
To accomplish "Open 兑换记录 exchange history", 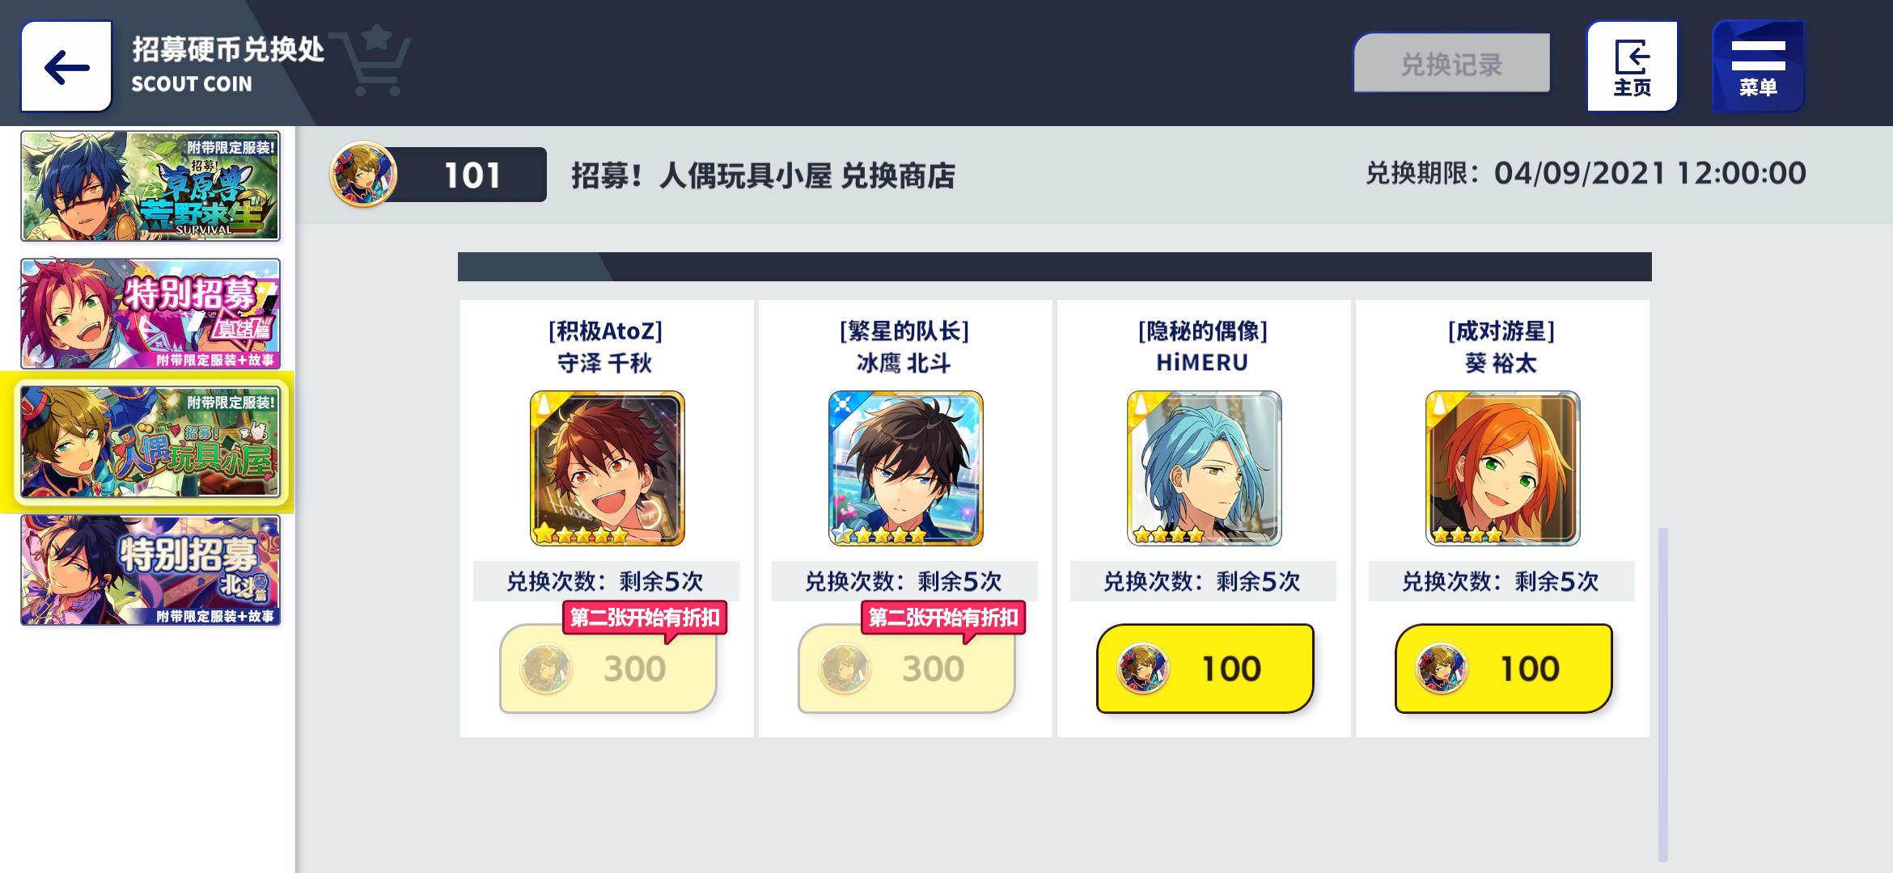I will click(x=1452, y=64).
